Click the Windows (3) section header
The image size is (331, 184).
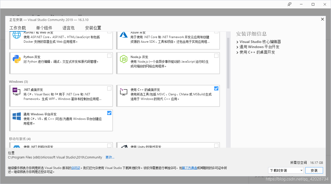pos(18,82)
